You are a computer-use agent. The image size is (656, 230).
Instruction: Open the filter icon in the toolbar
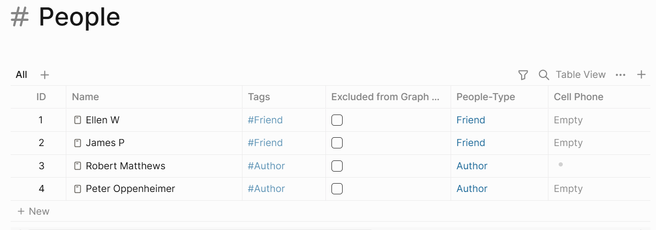click(523, 75)
